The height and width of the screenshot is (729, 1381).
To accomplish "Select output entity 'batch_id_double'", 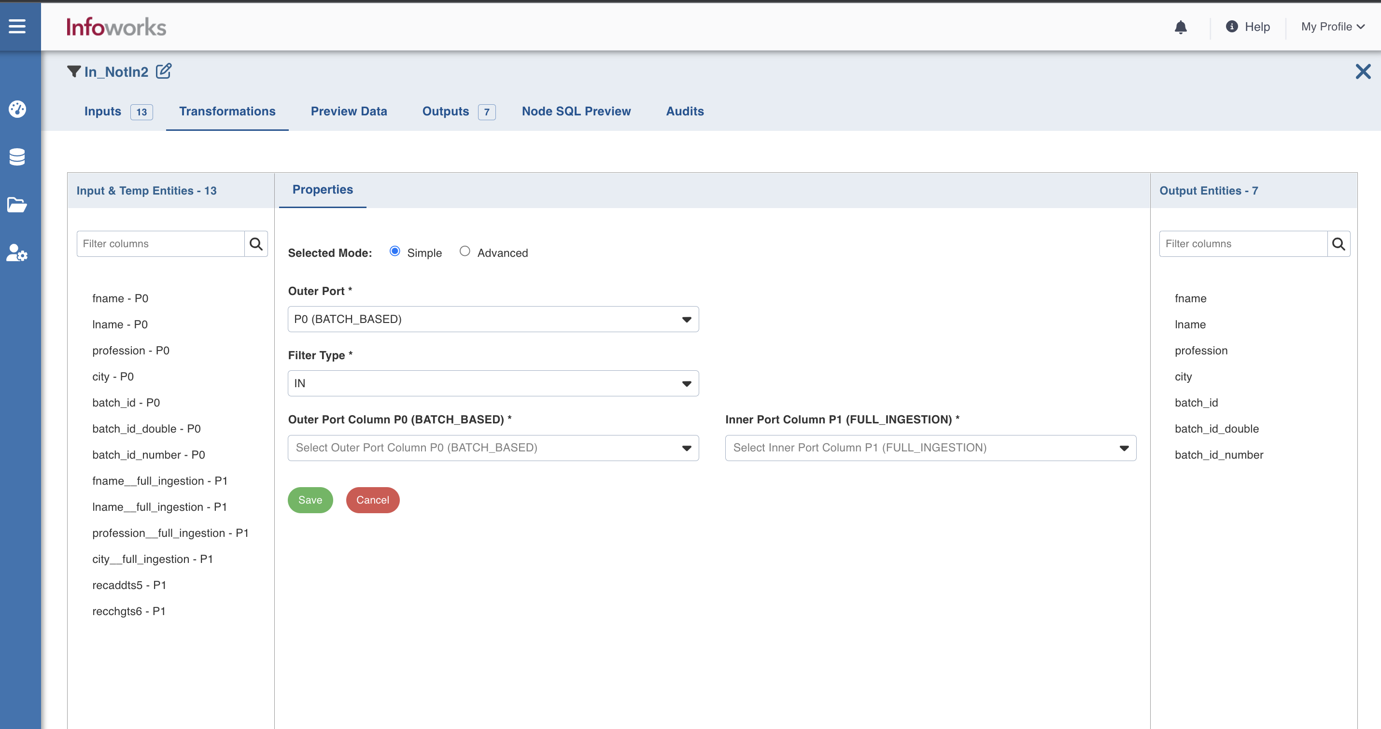I will click(1216, 429).
